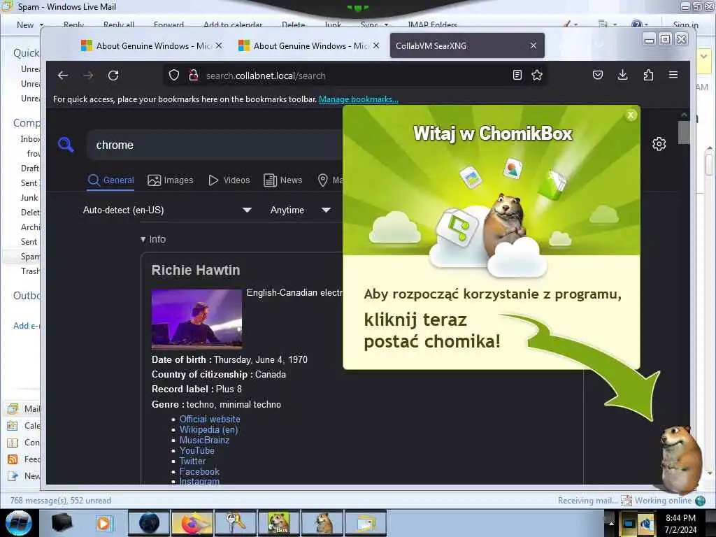Collapse the Info section triangle
Screen dimensions: 716x537
coord(143,239)
